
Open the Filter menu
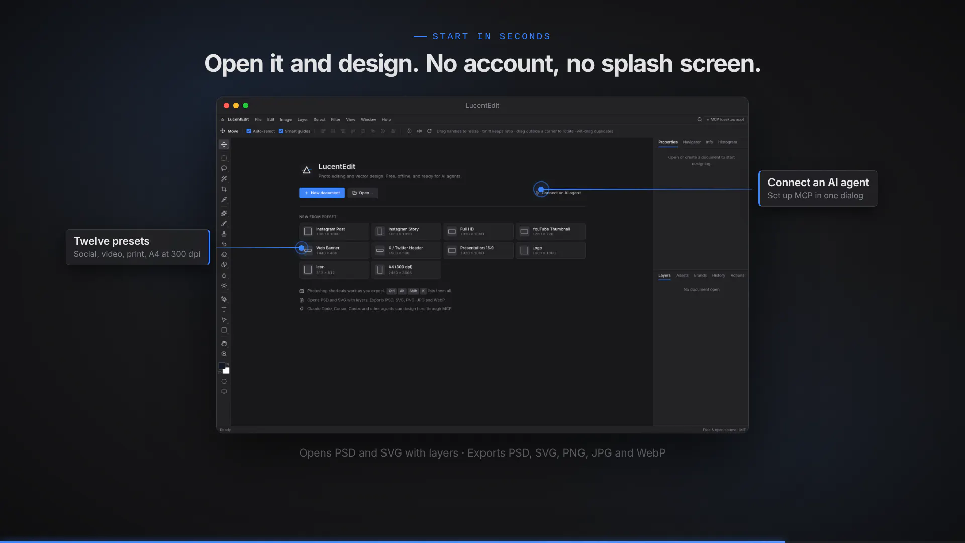pos(336,120)
